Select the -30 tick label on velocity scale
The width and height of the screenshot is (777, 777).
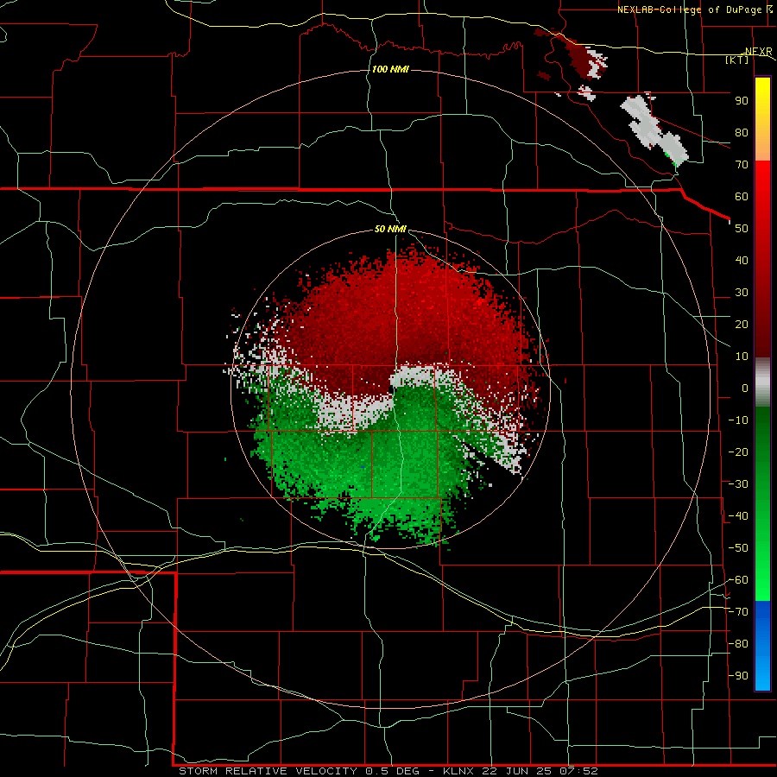tap(738, 484)
